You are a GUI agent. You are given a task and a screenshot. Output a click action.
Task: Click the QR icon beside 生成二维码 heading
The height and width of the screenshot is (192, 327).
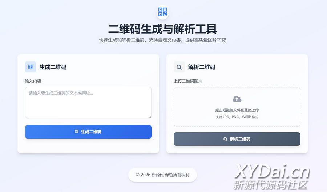pyautogui.click(x=31, y=67)
